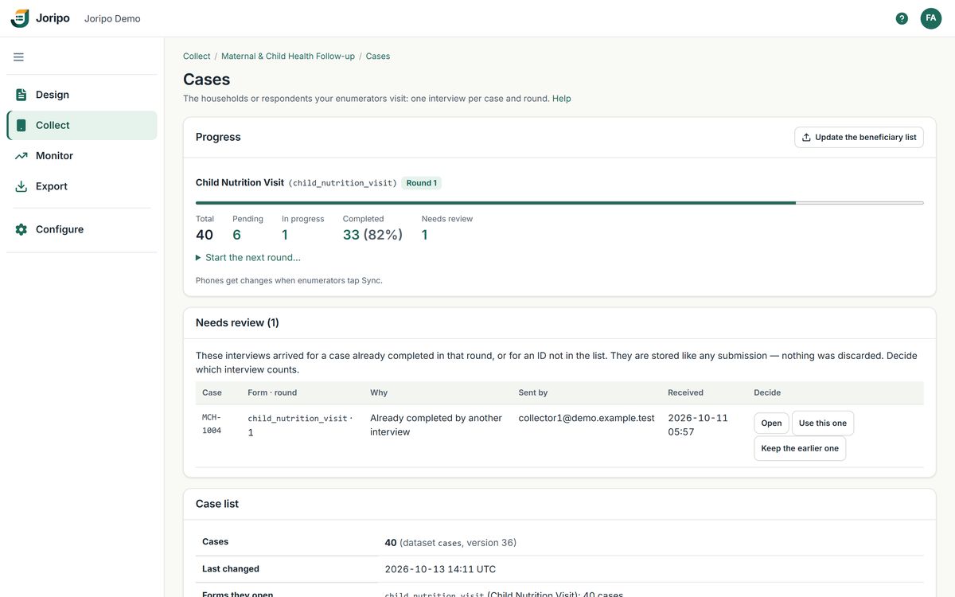Screen dimensions: 955x597
Task: Open the Configure section
Action: pos(82,229)
